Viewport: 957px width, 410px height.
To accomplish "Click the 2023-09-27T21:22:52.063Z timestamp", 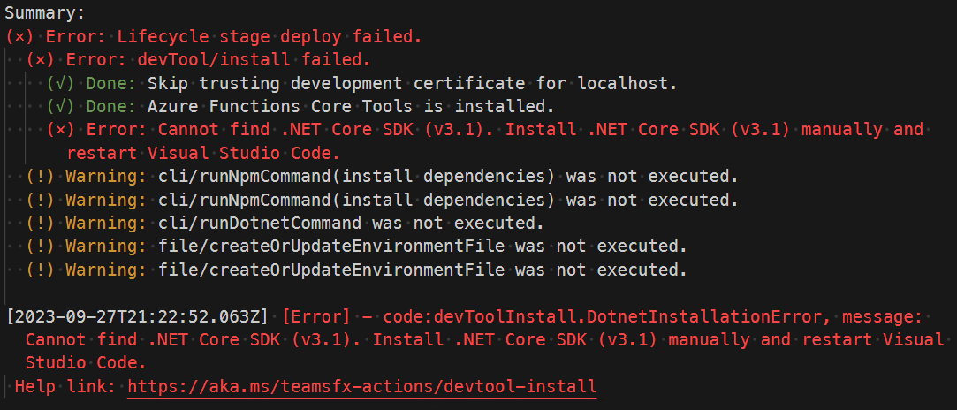I will (139, 315).
